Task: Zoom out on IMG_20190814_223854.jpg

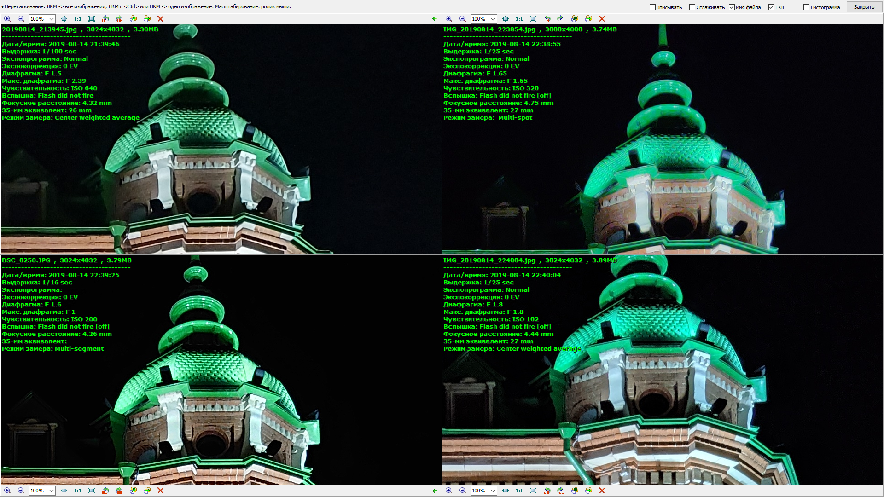Action: 463,19
